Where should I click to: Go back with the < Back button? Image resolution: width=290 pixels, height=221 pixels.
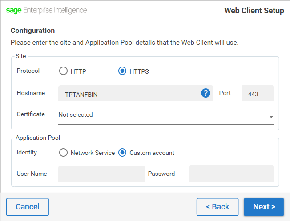(217, 207)
